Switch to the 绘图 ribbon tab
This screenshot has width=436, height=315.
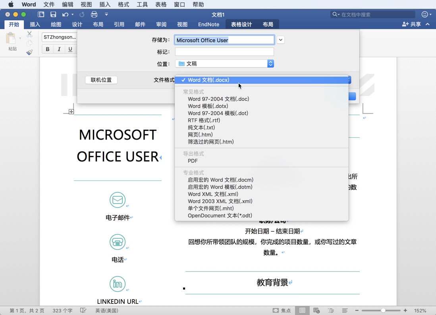[56, 25]
